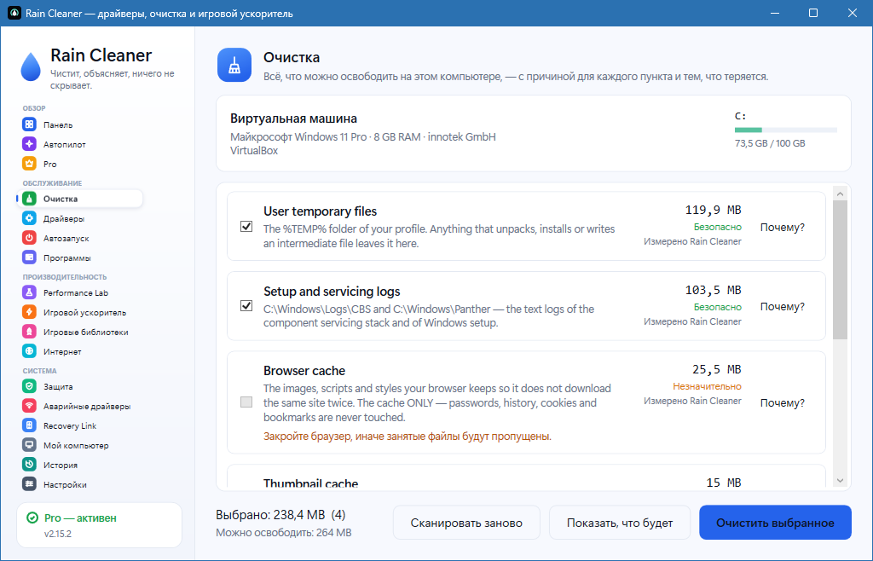
Task: Click the Настройки sliders icon
Action: tap(29, 484)
